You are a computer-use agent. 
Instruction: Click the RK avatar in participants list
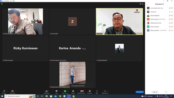click(148, 27)
